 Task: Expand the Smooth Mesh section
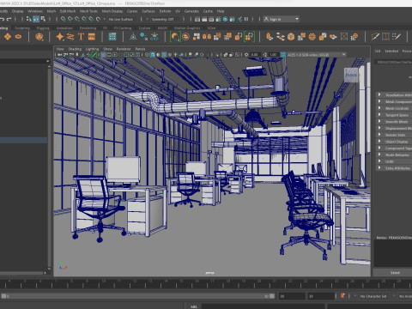pos(394,121)
